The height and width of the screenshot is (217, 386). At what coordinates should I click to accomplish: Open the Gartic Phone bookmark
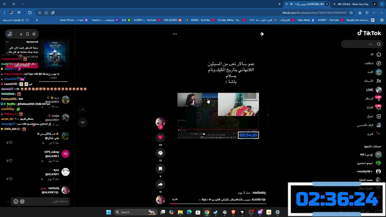click(x=74, y=20)
